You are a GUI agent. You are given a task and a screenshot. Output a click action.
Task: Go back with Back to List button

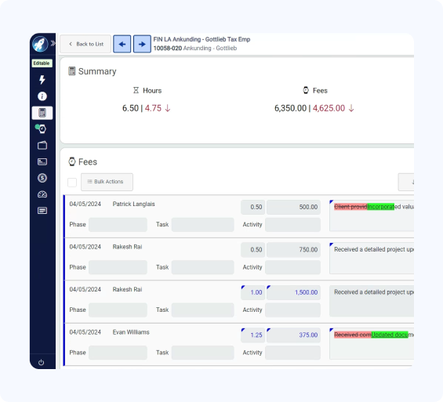click(85, 44)
